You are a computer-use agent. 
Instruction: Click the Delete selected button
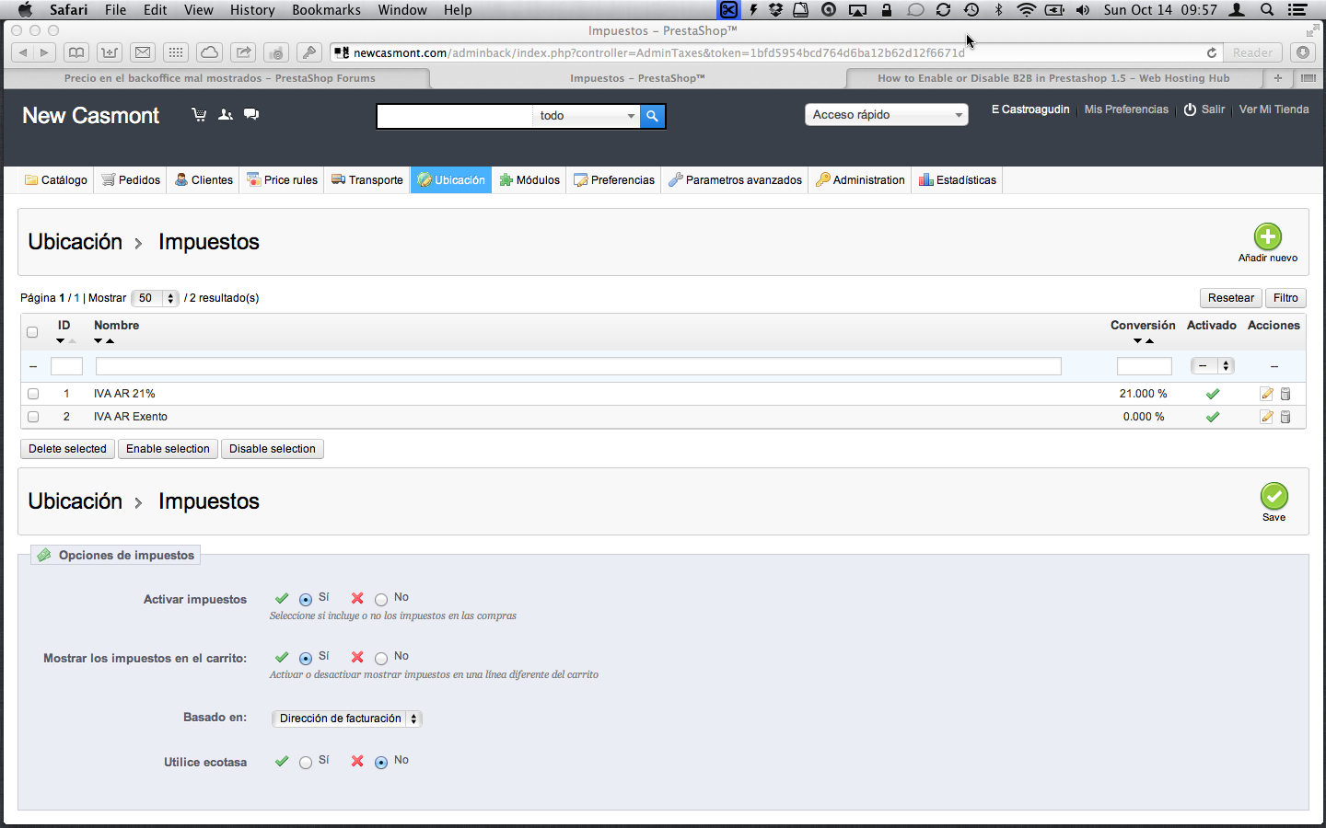point(67,449)
